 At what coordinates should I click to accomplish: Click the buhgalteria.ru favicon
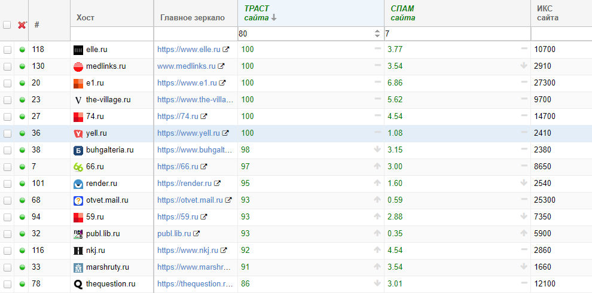click(78, 151)
